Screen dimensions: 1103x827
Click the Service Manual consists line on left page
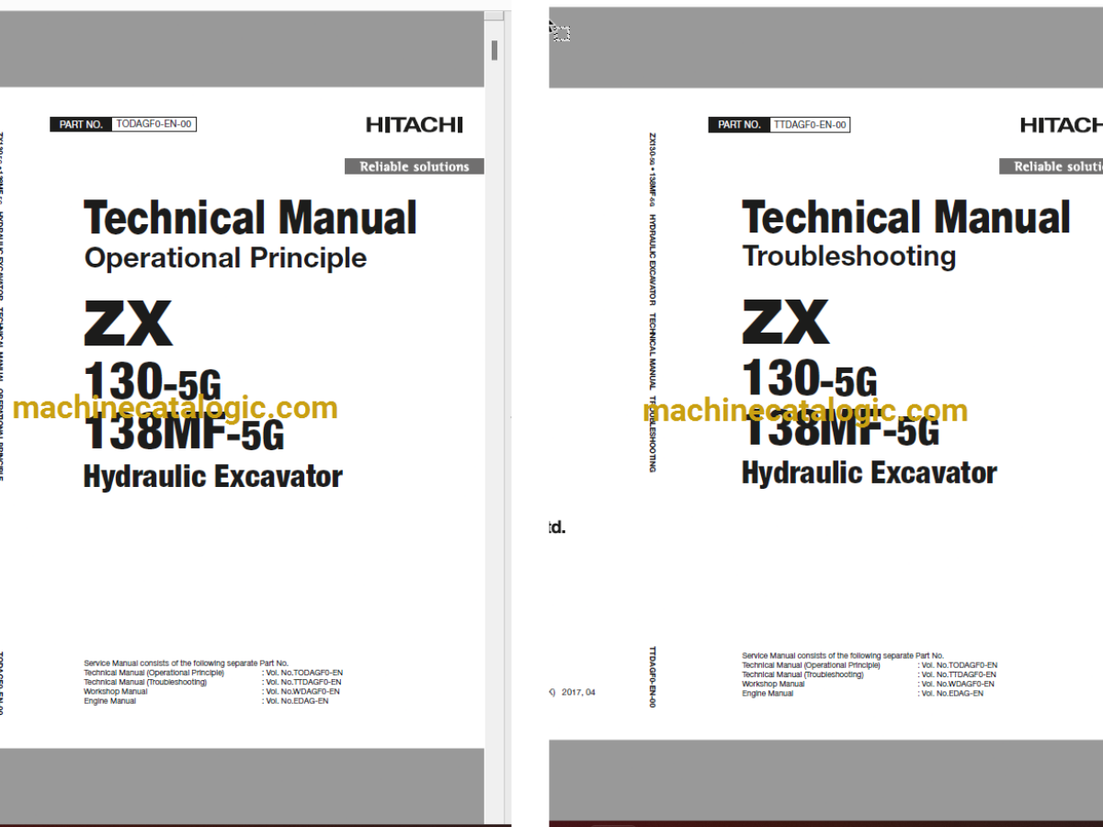tap(186, 663)
